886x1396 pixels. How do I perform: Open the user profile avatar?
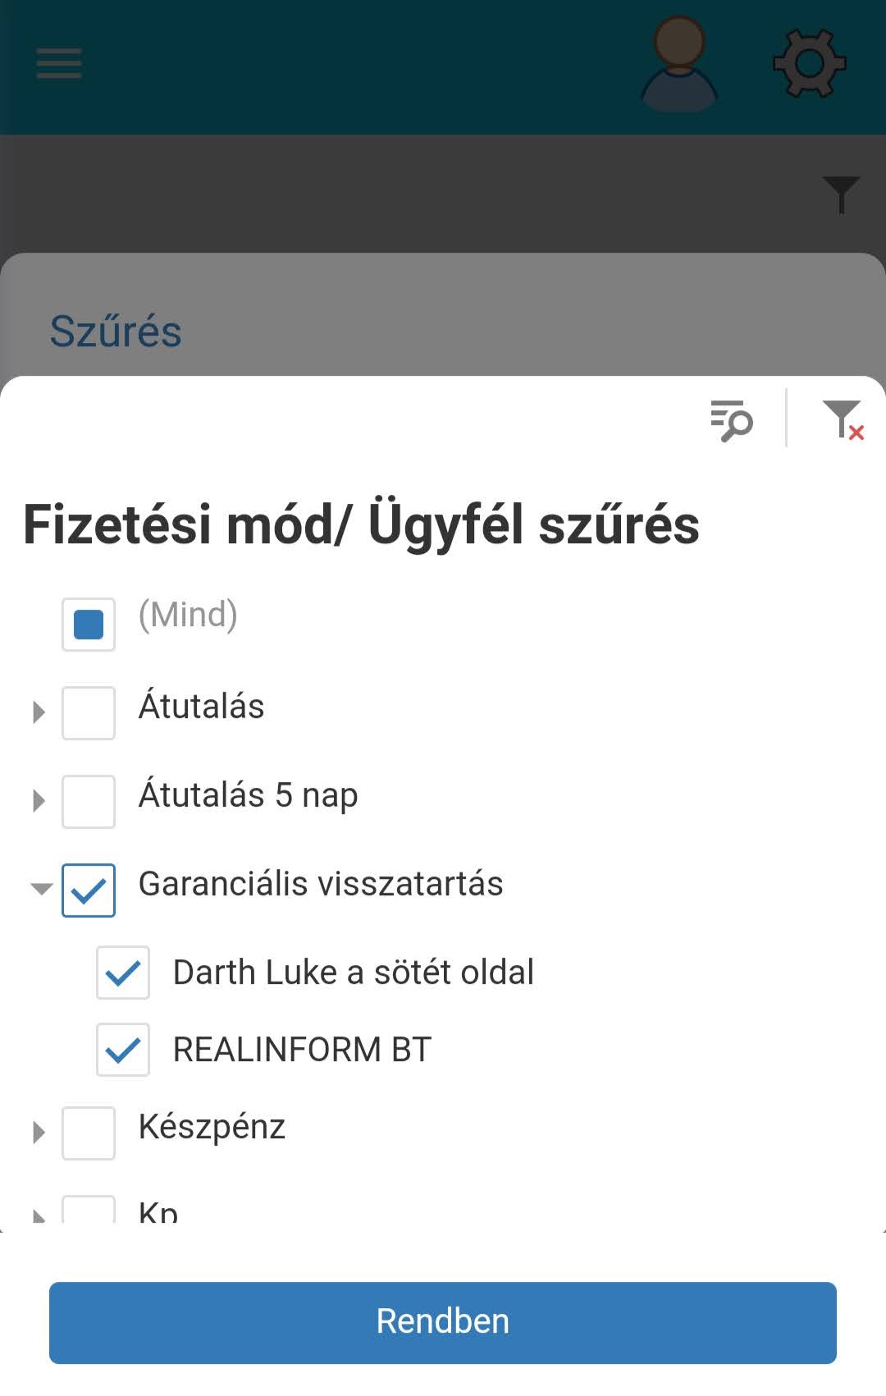coord(678,64)
